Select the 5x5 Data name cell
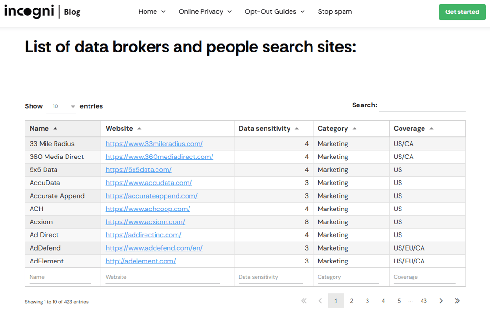490x315 pixels. pyautogui.click(x=63, y=170)
